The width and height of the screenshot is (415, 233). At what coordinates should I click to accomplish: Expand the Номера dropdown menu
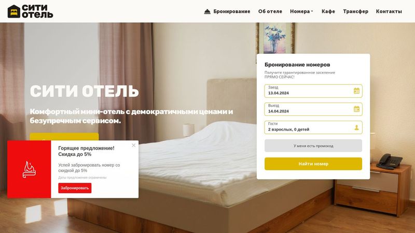(301, 11)
